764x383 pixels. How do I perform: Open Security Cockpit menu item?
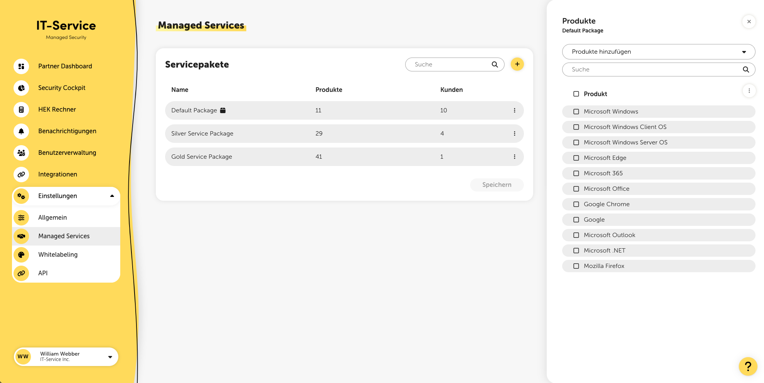pos(62,88)
